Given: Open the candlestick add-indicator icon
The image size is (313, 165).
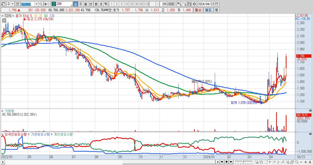Looking at the screenshot, I should (179, 4).
